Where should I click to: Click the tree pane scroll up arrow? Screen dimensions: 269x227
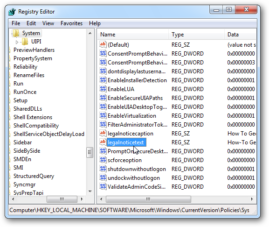point(90,33)
